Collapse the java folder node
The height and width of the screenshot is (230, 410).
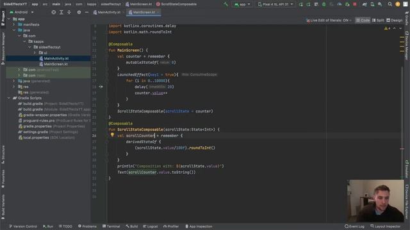pyautogui.click(x=14, y=30)
